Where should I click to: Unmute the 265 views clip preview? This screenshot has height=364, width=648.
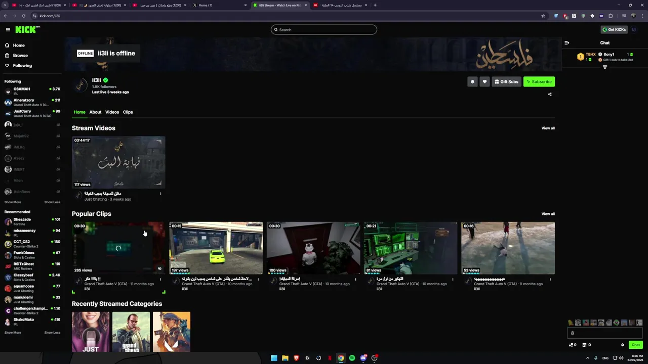pyautogui.click(x=159, y=269)
